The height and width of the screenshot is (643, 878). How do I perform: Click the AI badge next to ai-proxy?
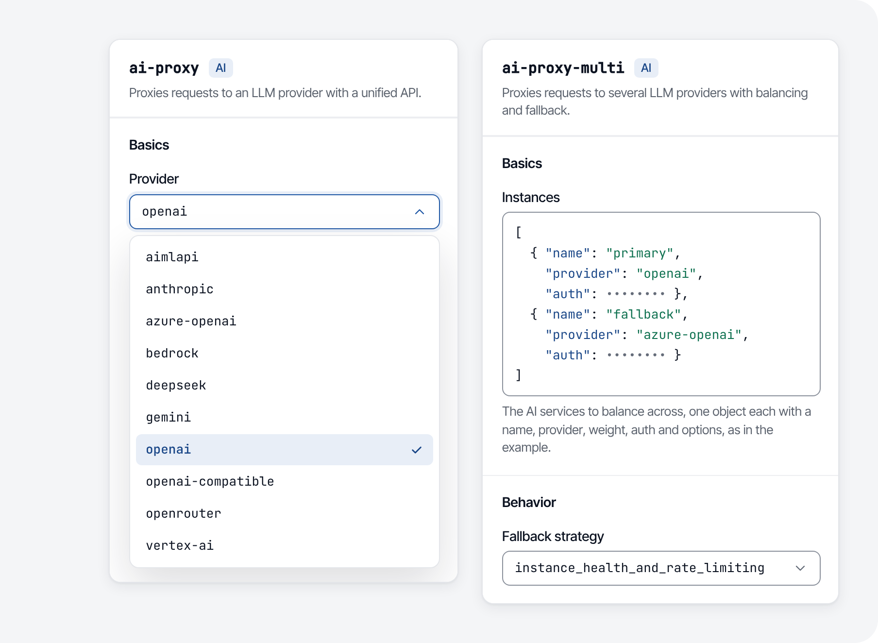(221, 68)
